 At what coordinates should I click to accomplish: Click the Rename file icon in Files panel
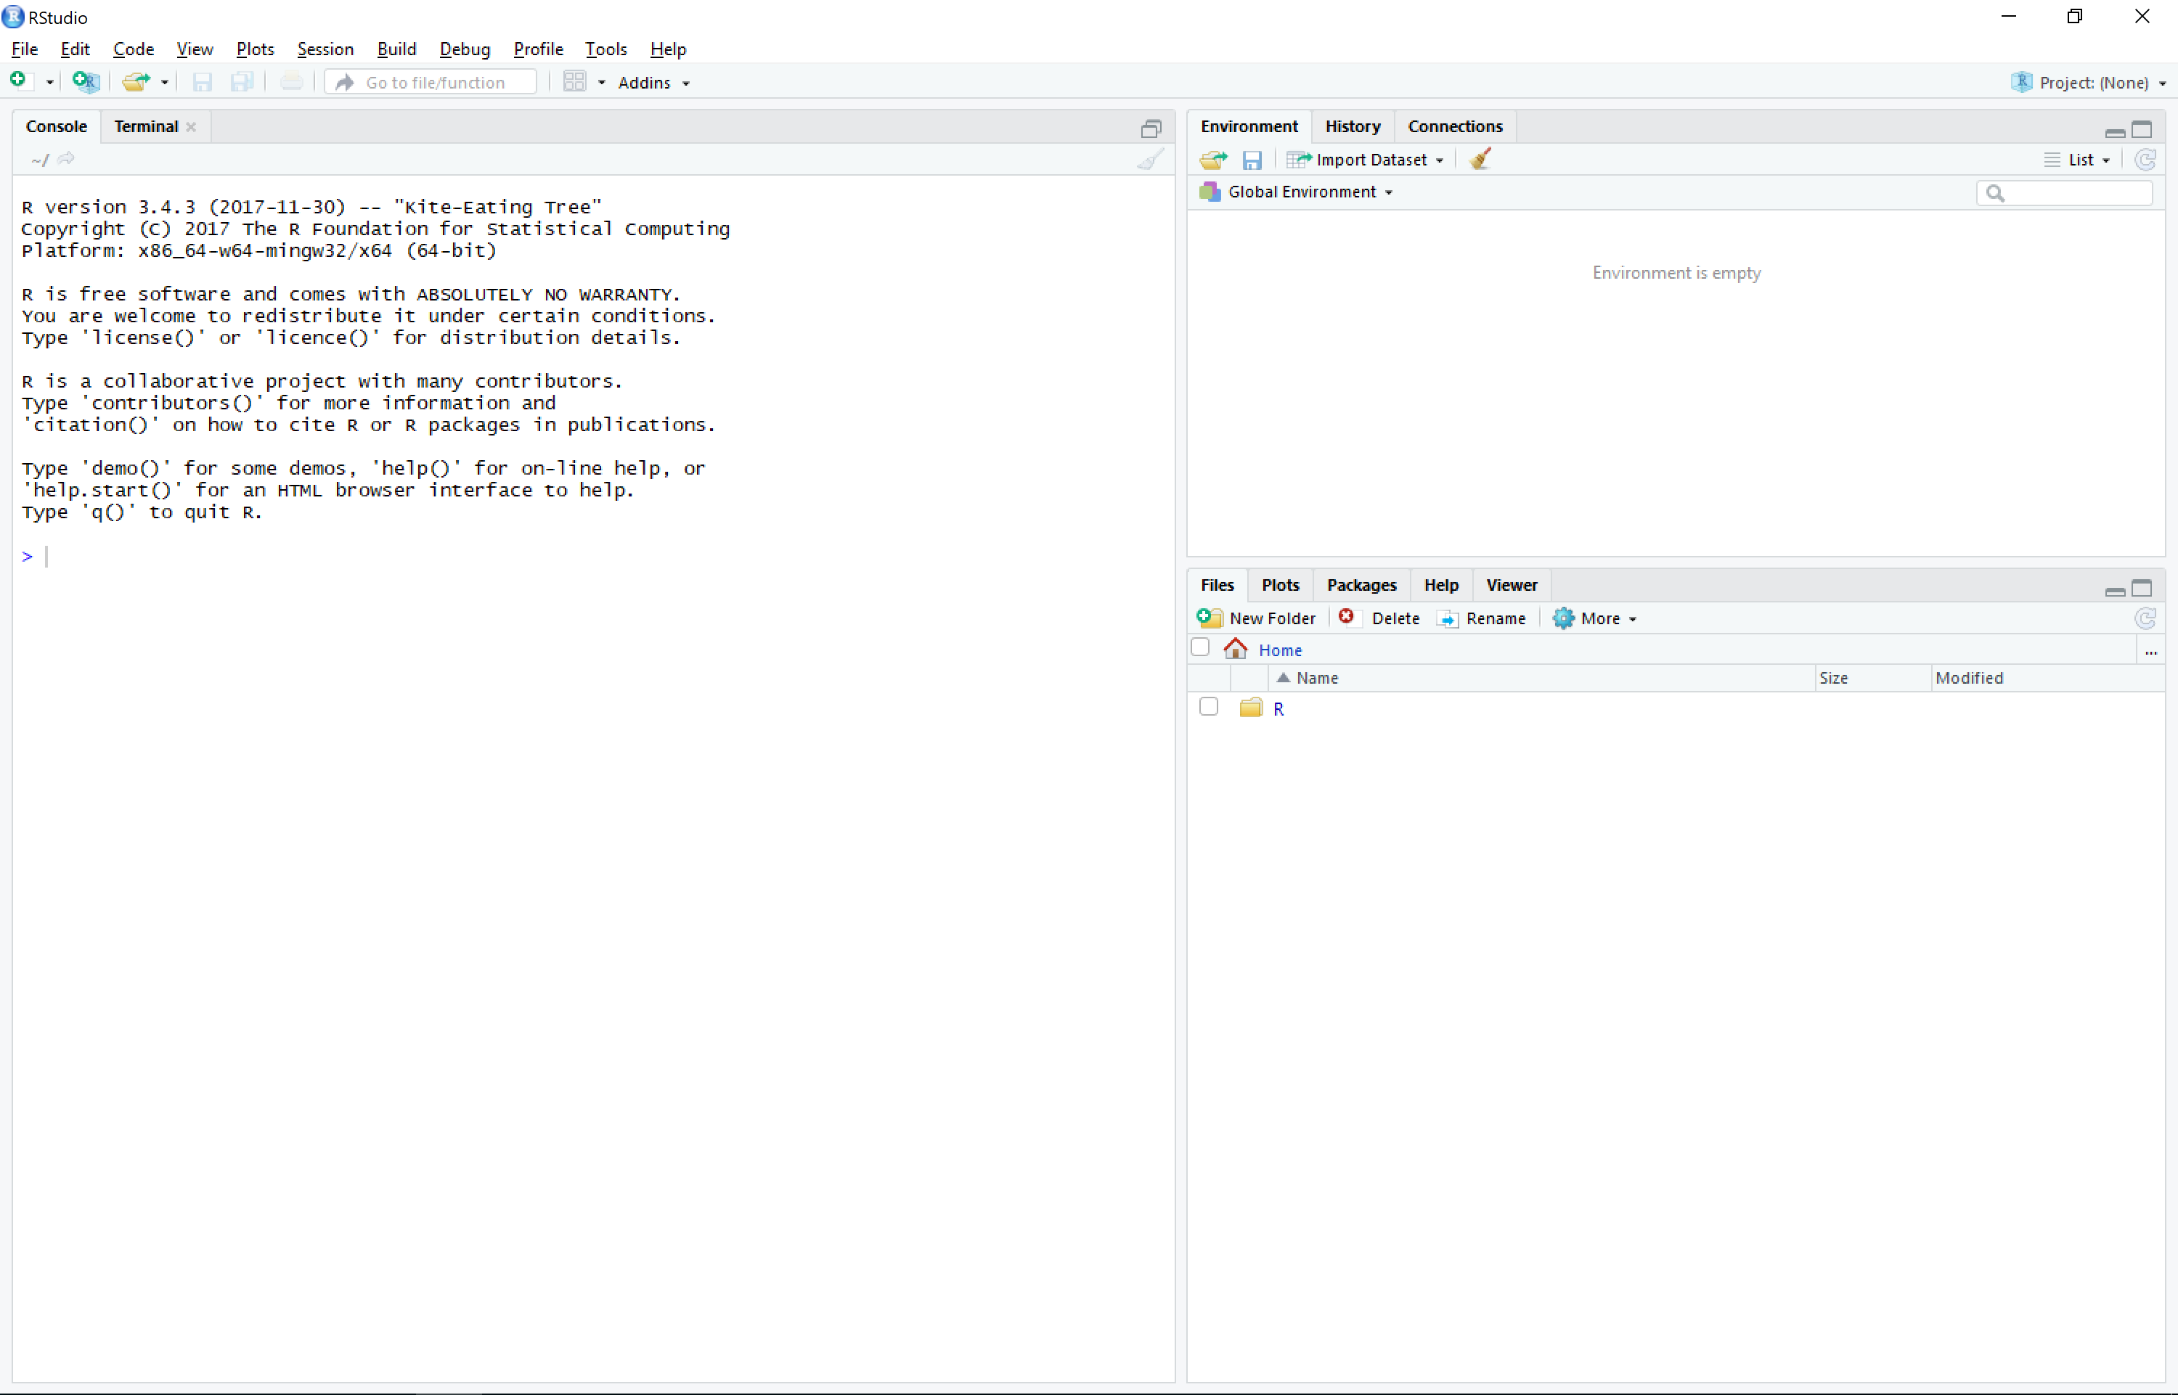pos(1449,618)
